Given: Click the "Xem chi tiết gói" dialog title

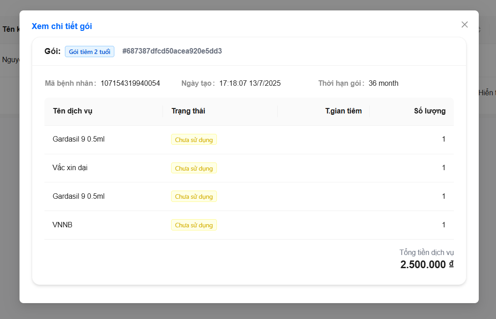Looking at the screenshot, I should [x=62, y=26].
